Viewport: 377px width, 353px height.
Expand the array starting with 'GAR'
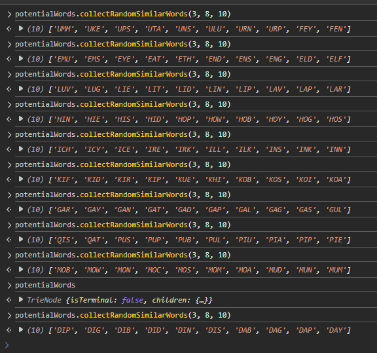[21, 210]
